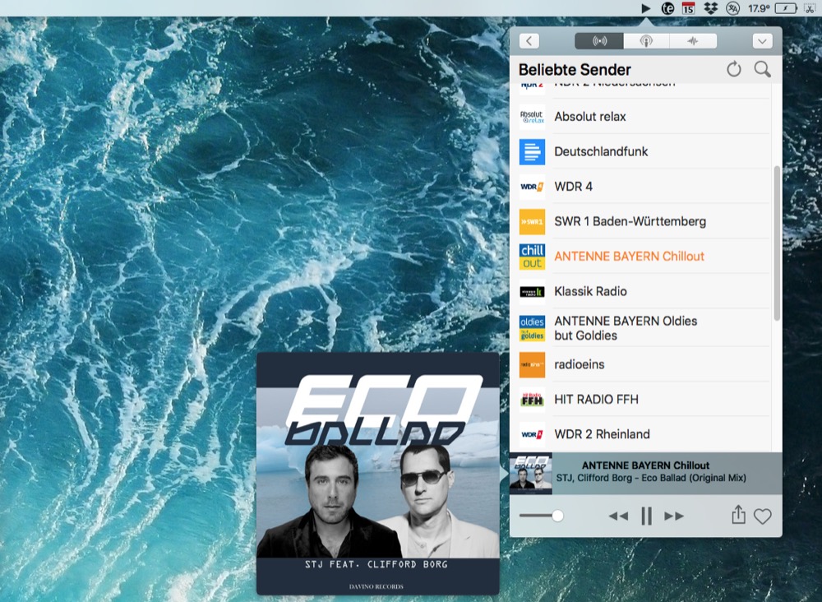Go back with the left chevron button

pos(529,41)
